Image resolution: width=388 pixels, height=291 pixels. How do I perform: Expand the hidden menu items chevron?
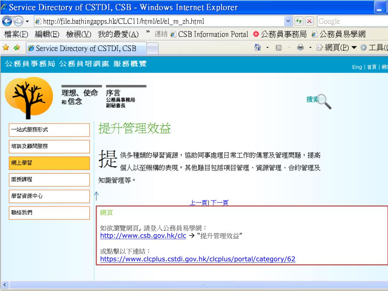[x=148, y=32]
